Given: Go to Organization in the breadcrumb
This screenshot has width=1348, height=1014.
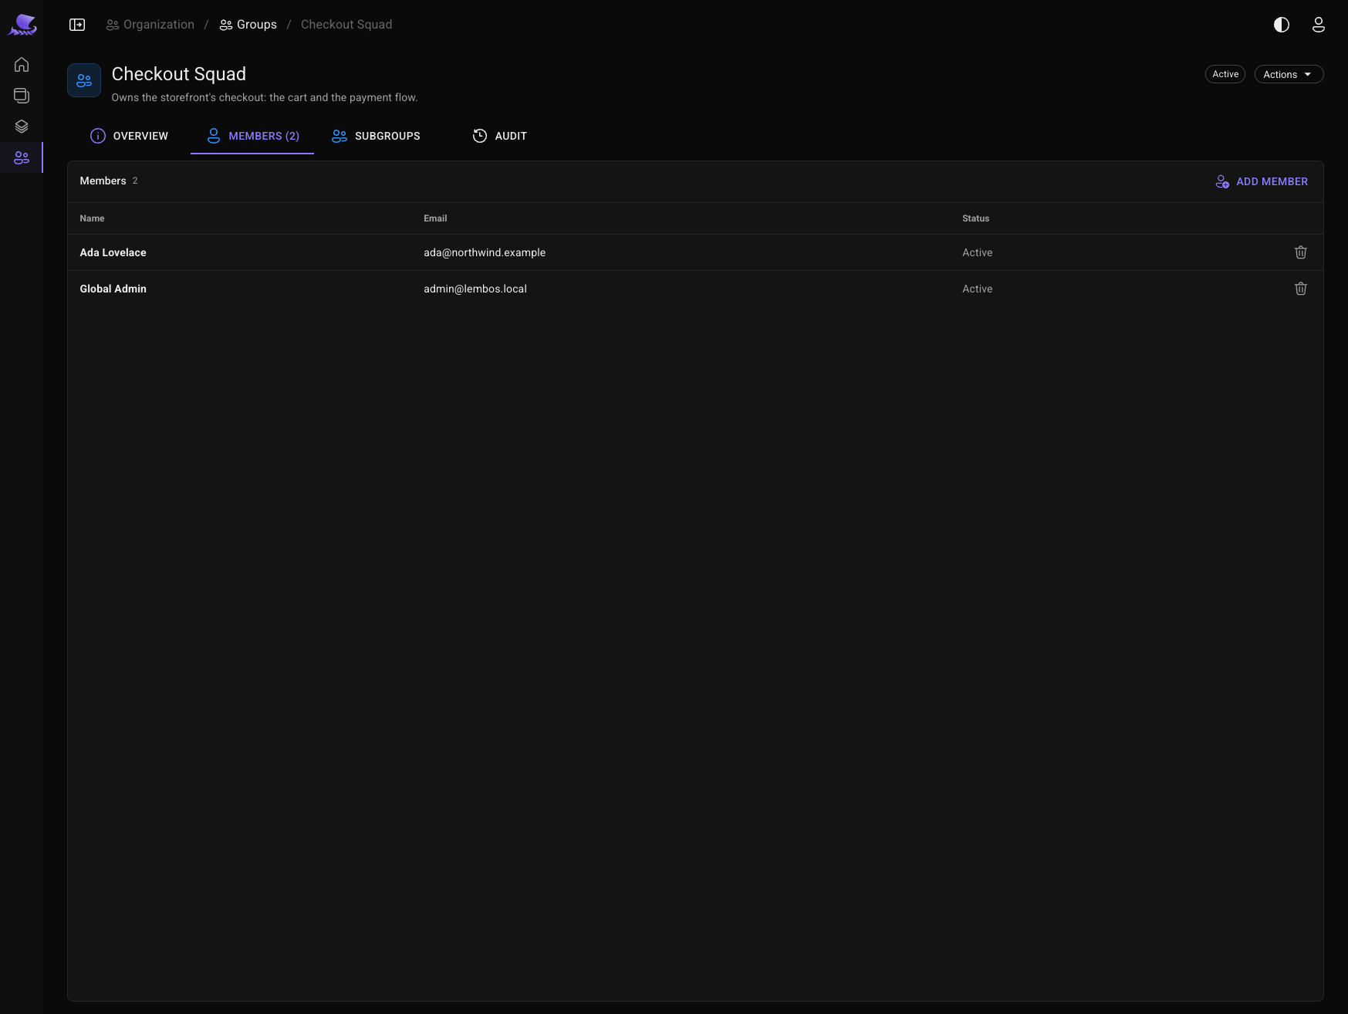Looking at the screenshot, I should coord(150,25).
